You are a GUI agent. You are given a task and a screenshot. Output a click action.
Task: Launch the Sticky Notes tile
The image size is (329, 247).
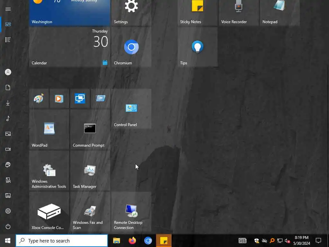pos(198,13)
